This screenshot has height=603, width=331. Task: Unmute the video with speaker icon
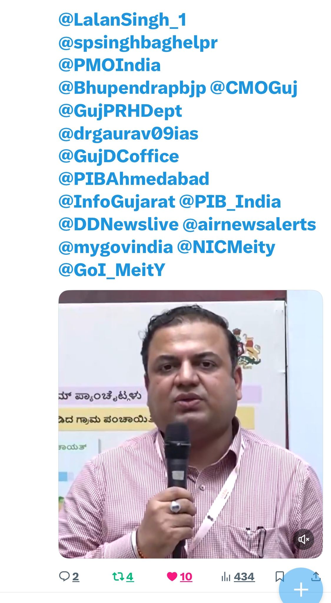tap(303, 540)
